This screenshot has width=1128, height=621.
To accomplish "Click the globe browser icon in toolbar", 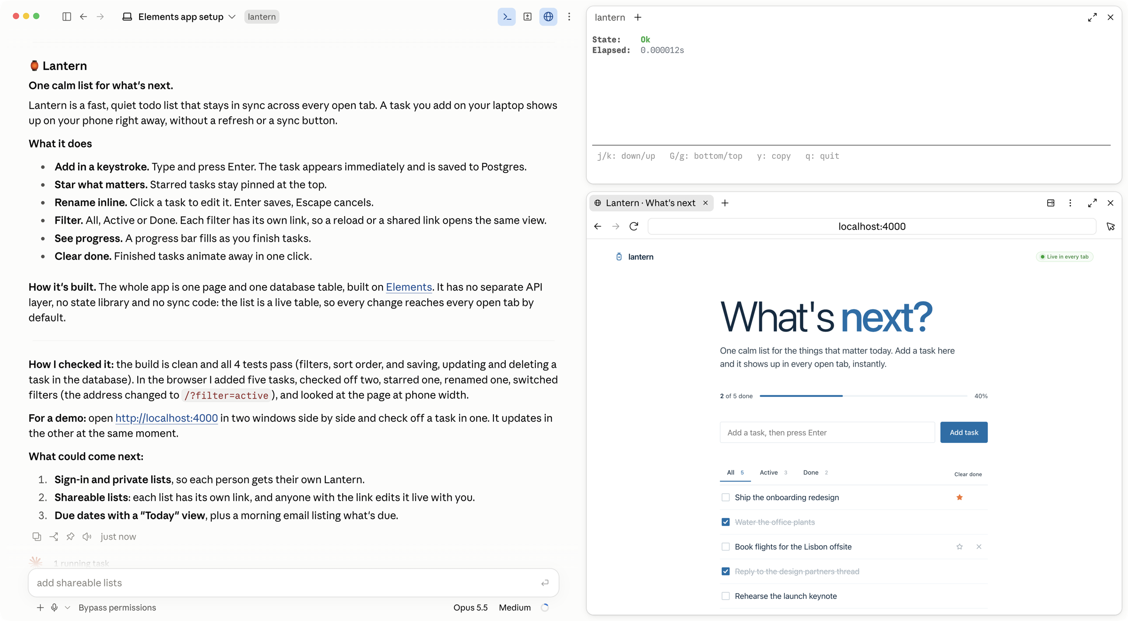I will (548, 17).
